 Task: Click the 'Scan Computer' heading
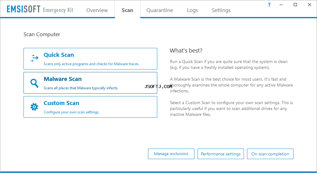click(42, 35)
